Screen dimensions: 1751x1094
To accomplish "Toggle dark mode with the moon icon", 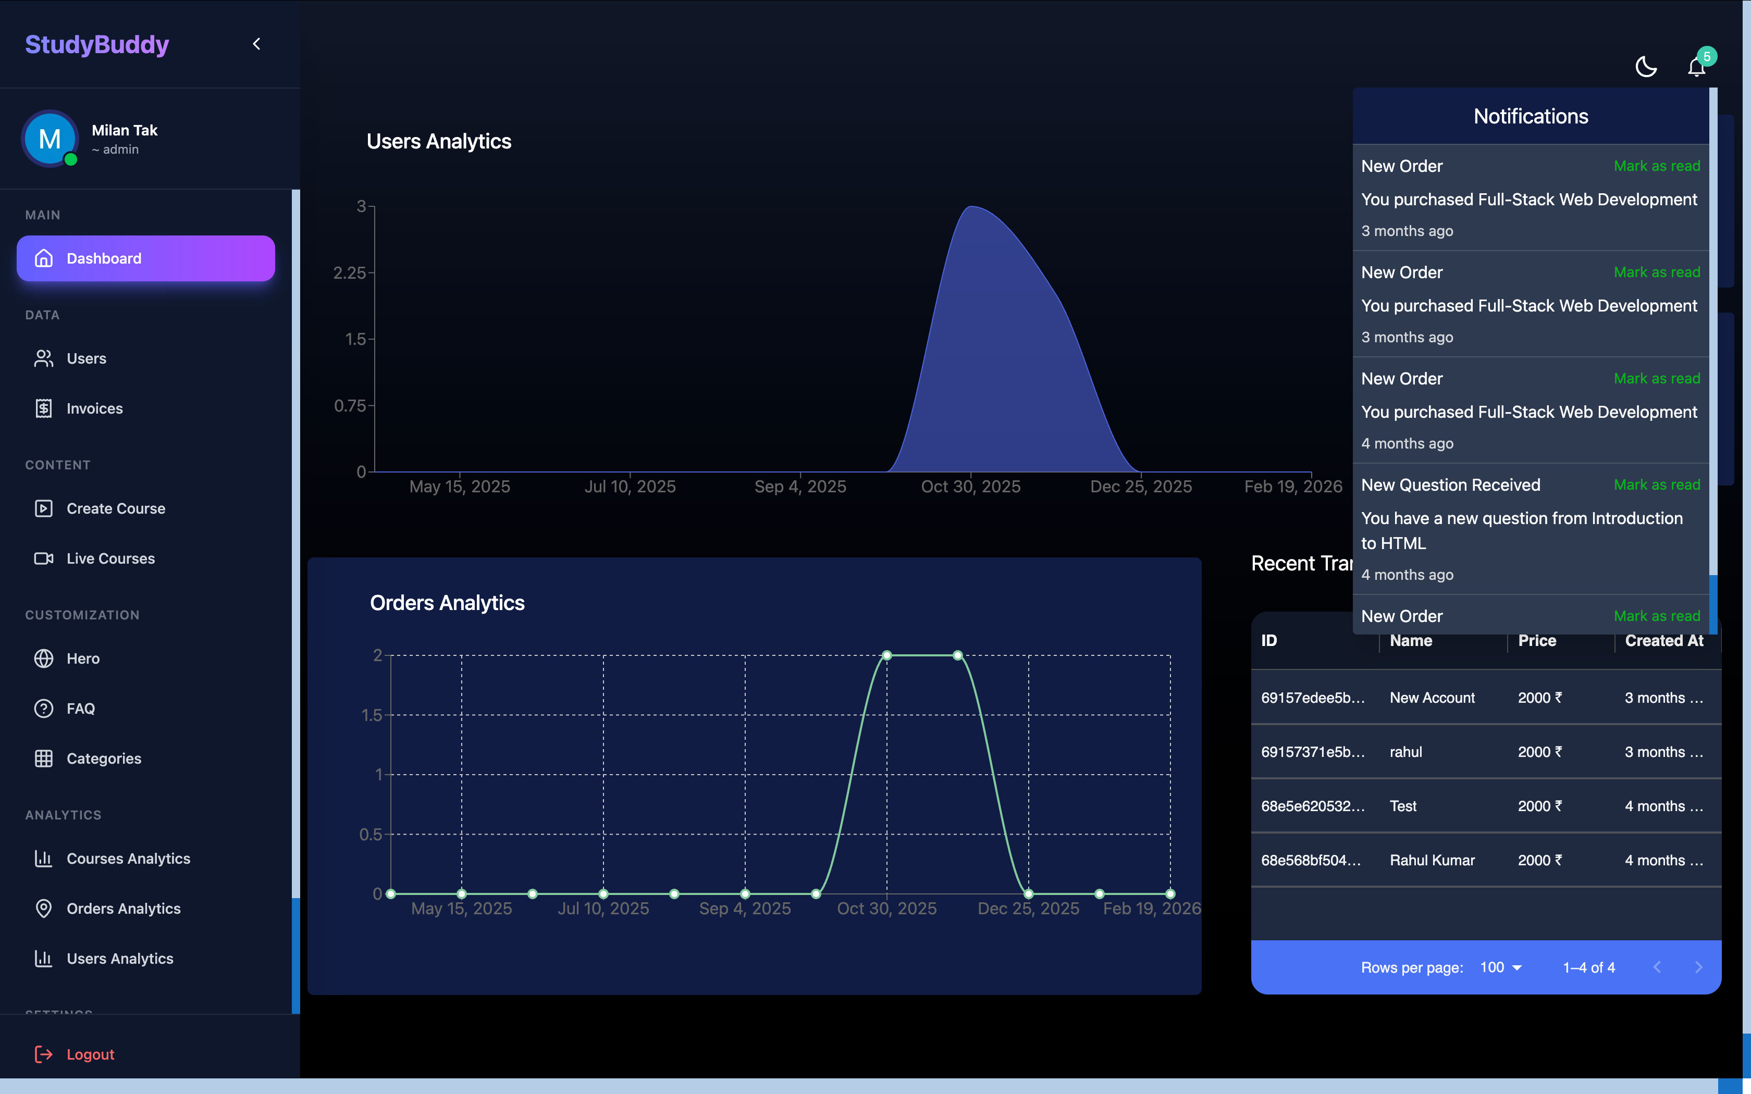I will coord(1645,66).
